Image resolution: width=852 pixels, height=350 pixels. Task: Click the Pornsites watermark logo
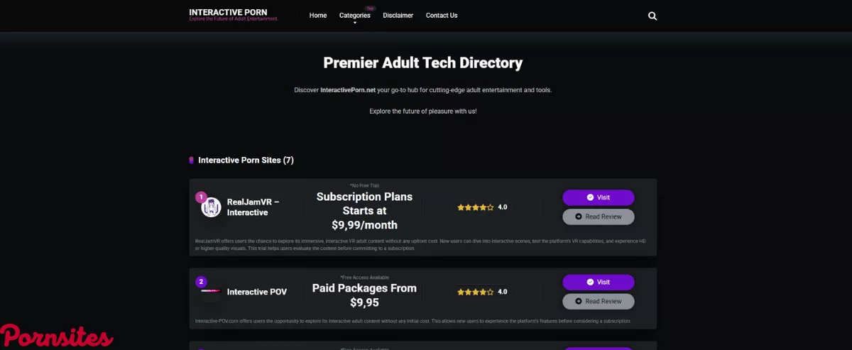57,337
